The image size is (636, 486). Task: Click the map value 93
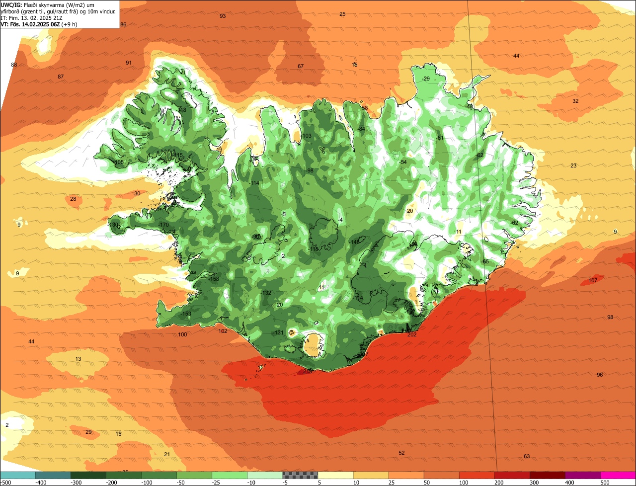(223, 16)
